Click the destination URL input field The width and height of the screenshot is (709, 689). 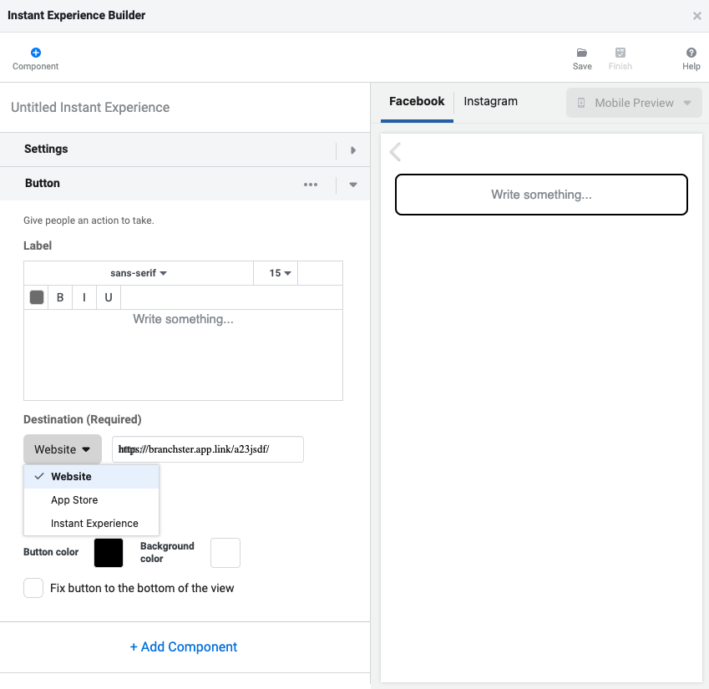pos(208,449)
